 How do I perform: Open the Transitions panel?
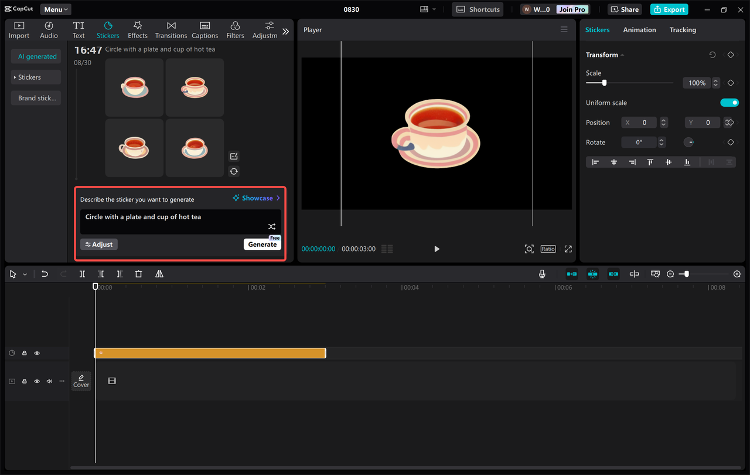(171, 29)
